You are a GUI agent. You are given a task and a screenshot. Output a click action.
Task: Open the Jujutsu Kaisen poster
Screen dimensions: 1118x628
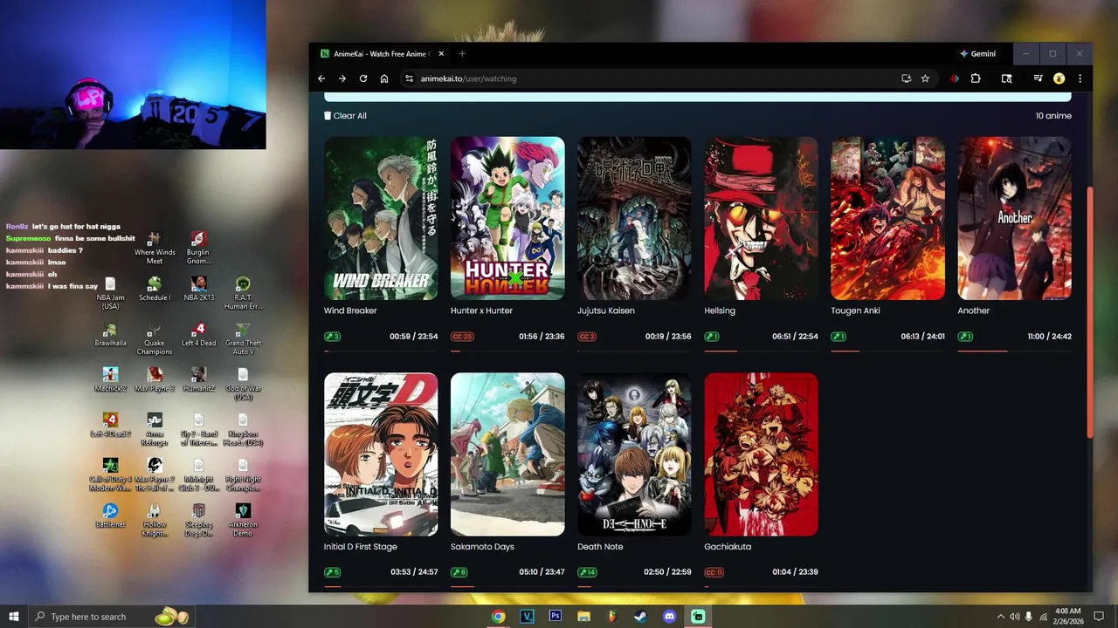pos(634,218)
